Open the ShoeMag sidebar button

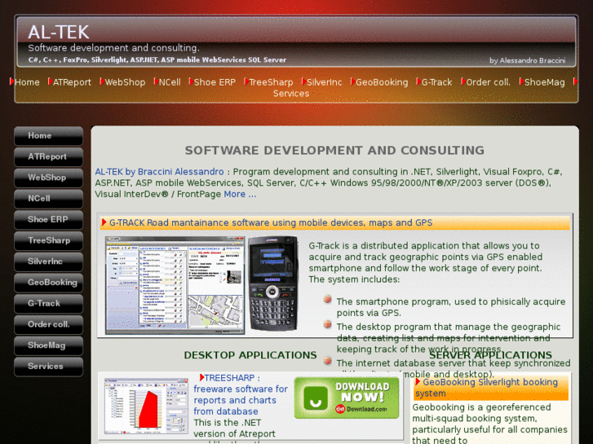coord(48,345)
